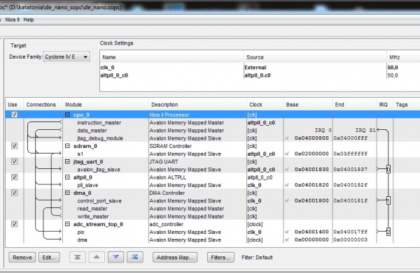Click lock icon beside base 0x04000800
420x273 pixels.
(287, 138)
